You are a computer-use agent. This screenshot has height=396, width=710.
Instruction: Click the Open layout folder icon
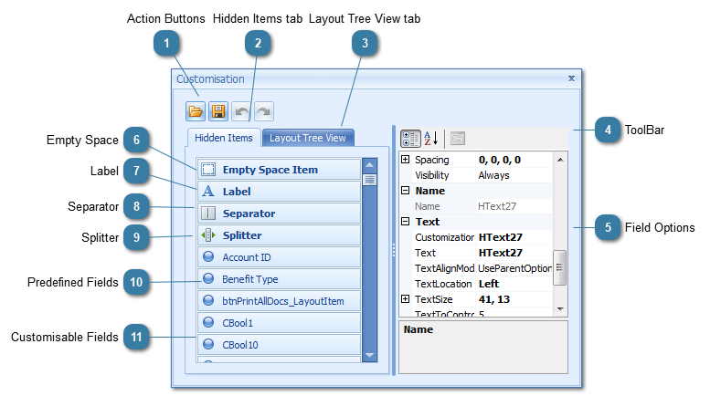[196, 111]
